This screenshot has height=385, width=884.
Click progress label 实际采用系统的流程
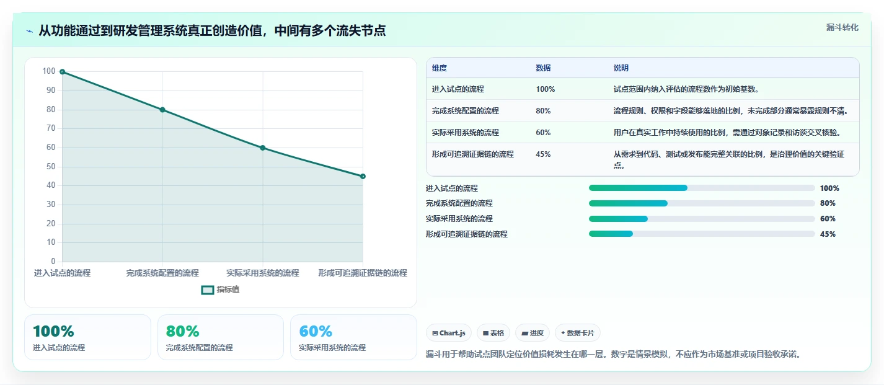coord(459,219)
